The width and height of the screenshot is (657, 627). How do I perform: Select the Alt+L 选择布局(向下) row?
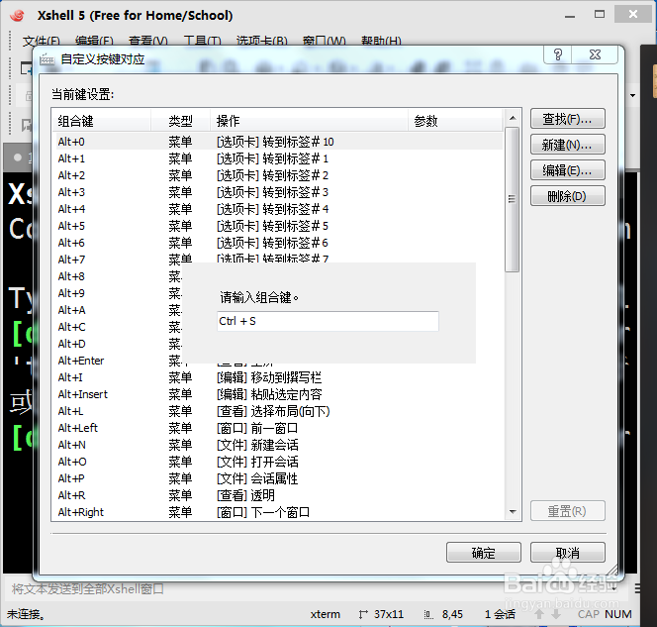click(278, 411)
